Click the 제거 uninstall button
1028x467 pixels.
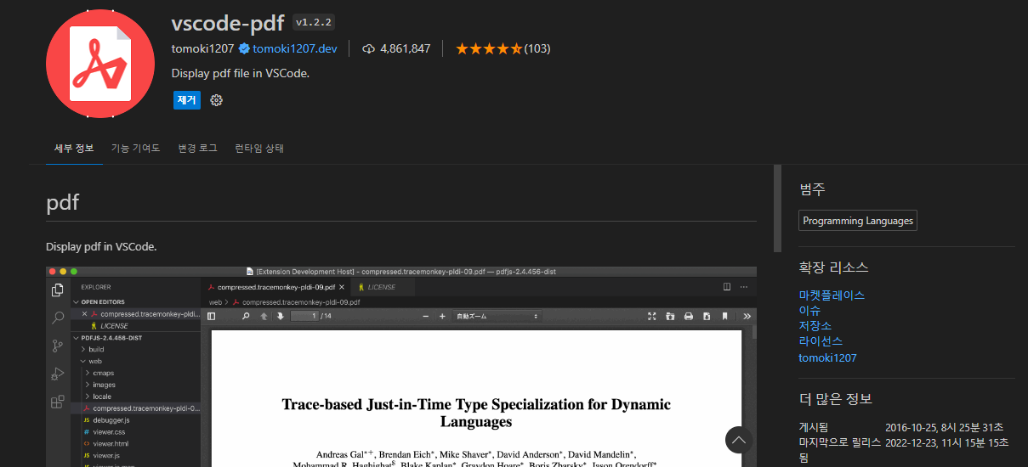pyautogui.click(x=187, y=100)
